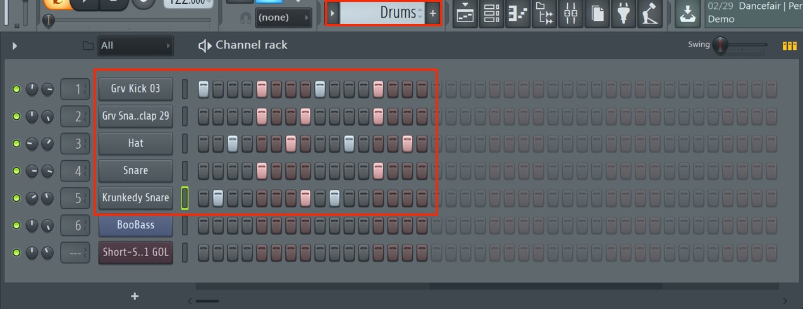The image size is (803, 309).
Task: Add a new channel with bottom plus
Action: pos(135,296)
